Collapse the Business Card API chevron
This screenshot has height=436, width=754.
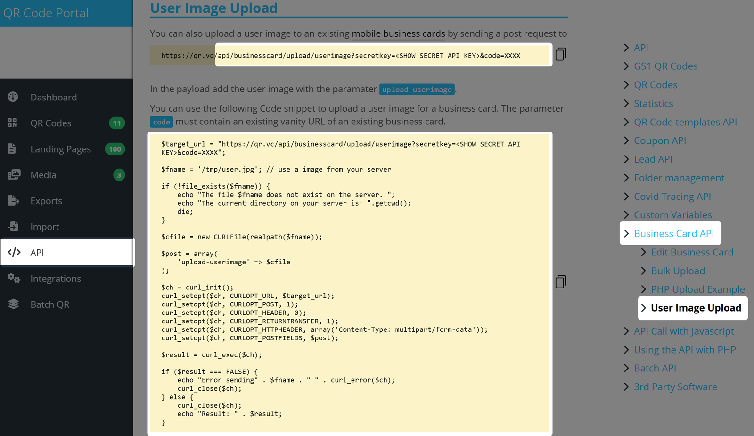tap(626, 234)
